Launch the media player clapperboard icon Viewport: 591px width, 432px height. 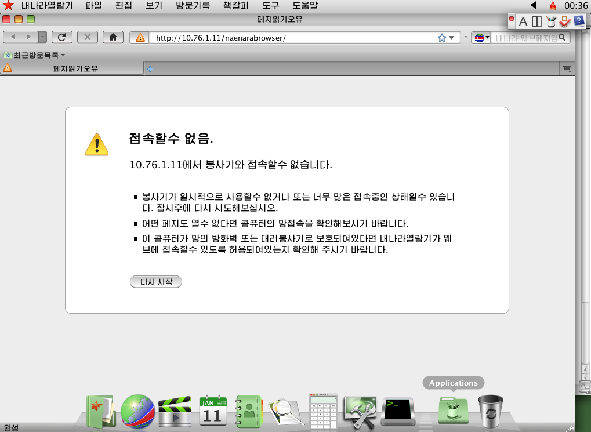coord(175,411)
